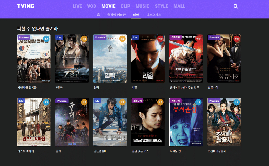Viewport: 269px width, 166px height.
Task: Click the 청불 rating icon on 맨데이트
Action: click(x=199, y=39)
